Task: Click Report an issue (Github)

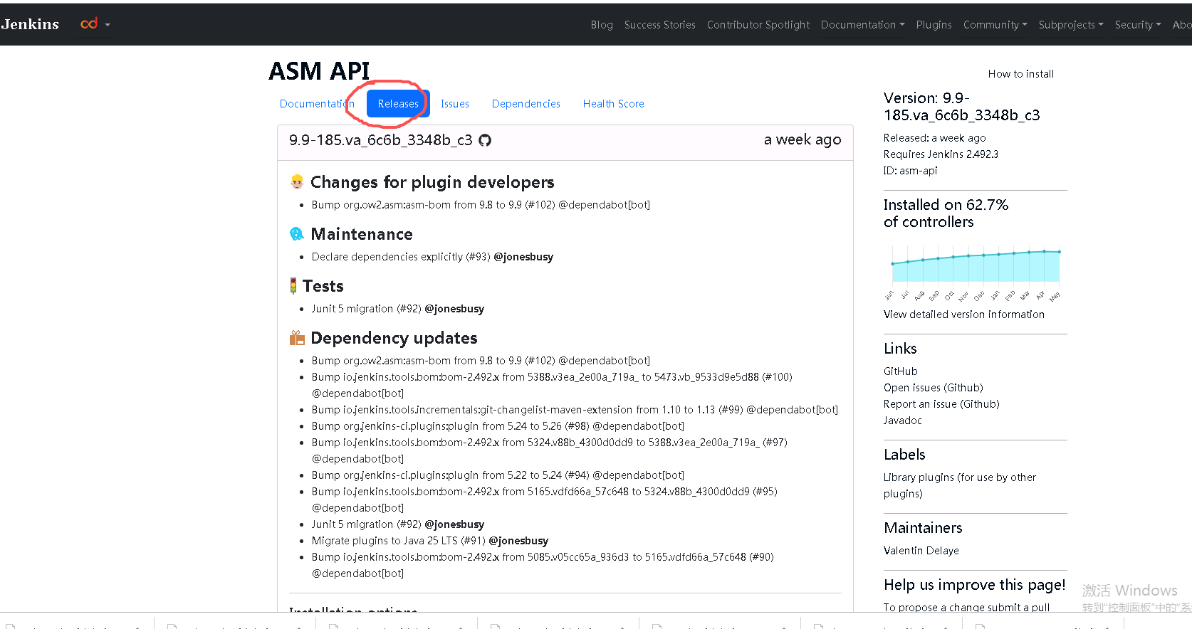Action: coord(941,404)
